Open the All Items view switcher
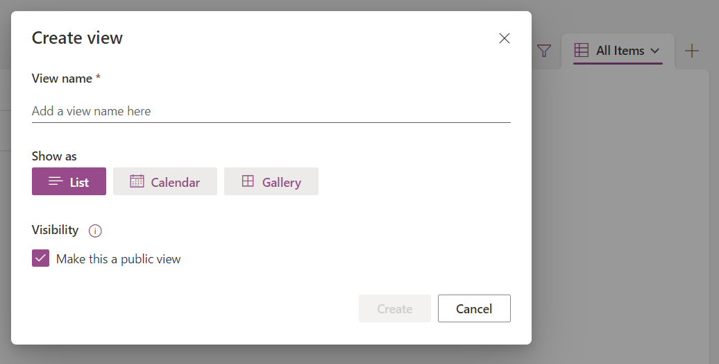This screenshot has width=719, height=364. pos(618,51)
